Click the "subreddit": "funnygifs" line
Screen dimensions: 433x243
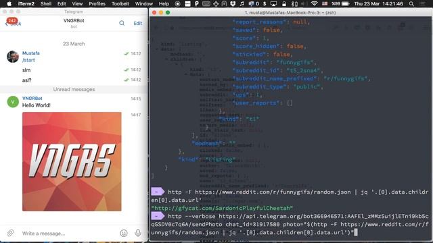point(274,62)
